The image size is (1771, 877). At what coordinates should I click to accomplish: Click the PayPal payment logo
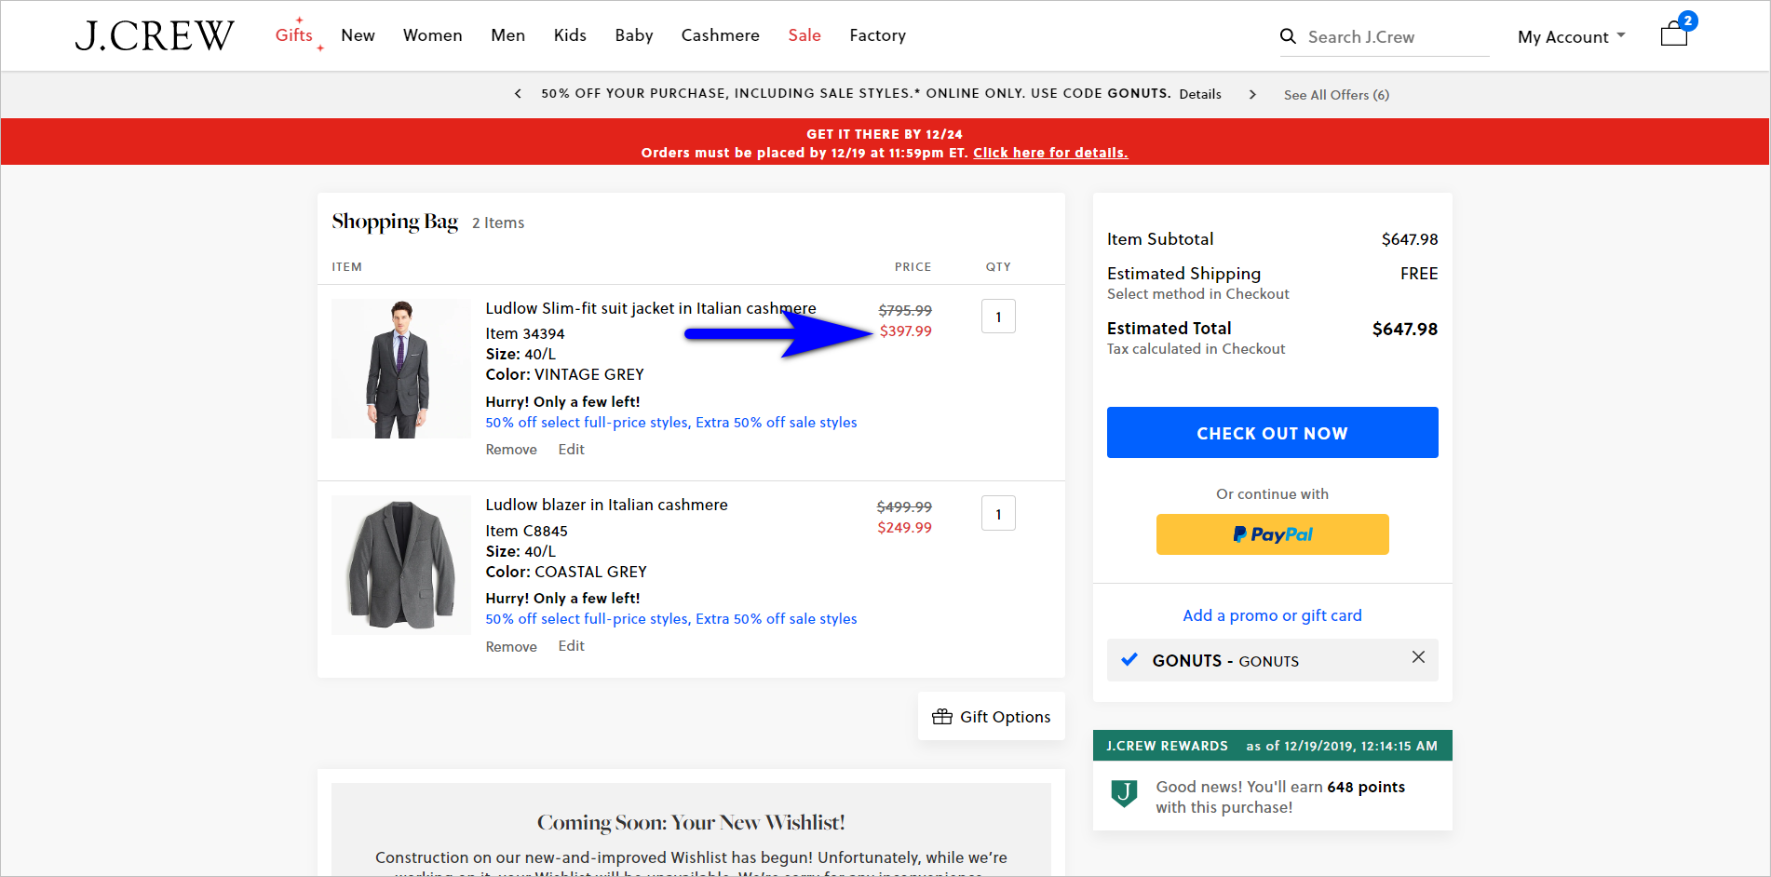tap(1272, 534)
